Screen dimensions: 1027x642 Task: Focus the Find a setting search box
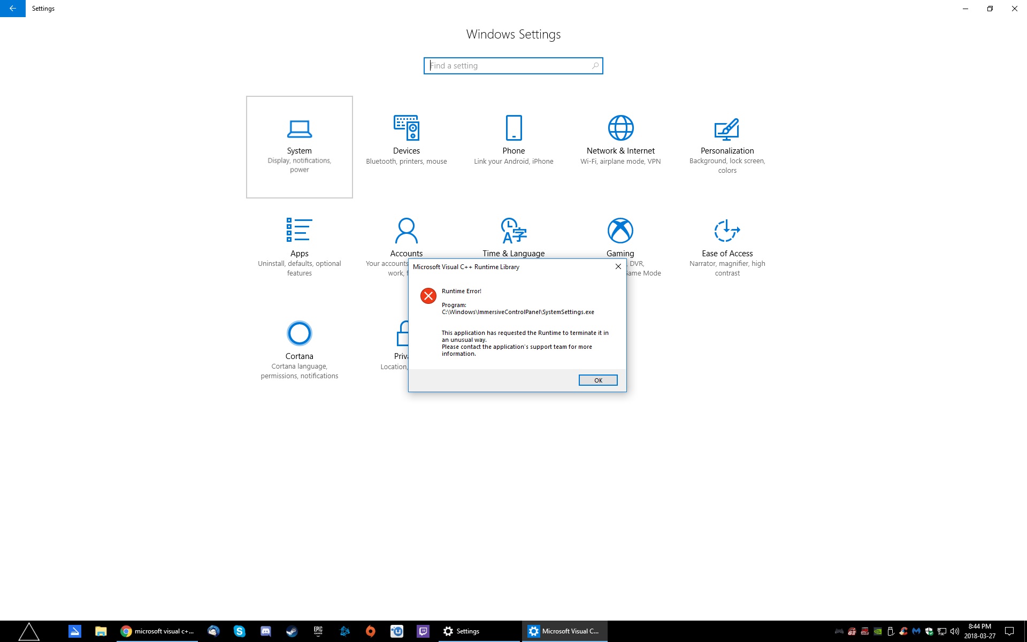click(513, 66)
